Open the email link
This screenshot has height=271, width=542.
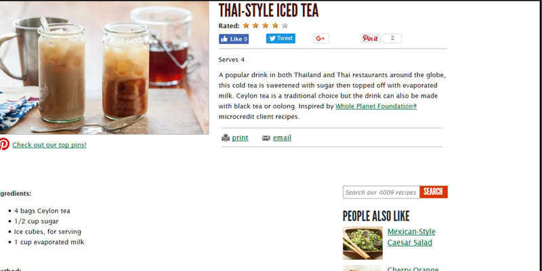coord(282,138)
